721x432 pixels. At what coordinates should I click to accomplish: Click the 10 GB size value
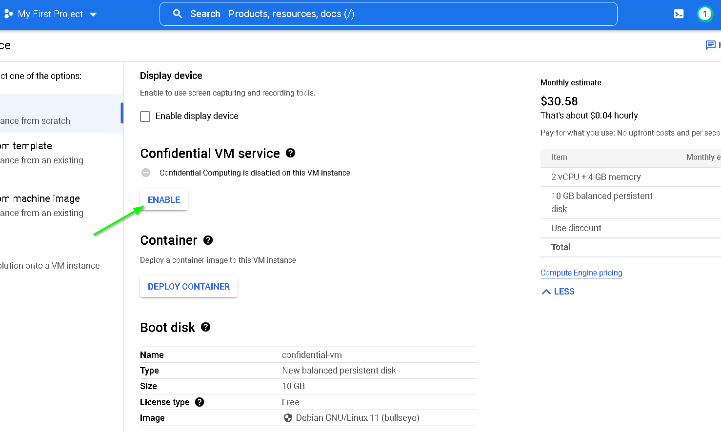(x=293, y=386)
